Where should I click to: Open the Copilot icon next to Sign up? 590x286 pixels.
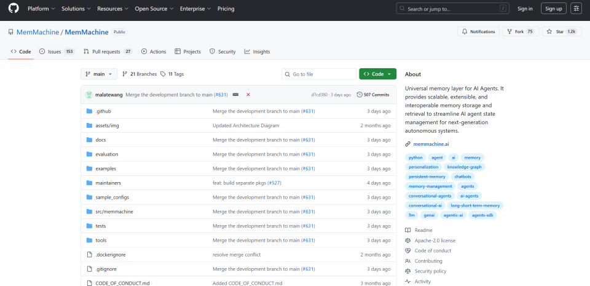click(576, 9)
